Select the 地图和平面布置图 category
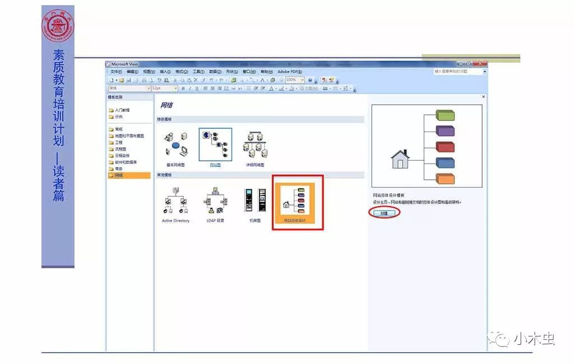574x364 pixels. coord(126,136)
